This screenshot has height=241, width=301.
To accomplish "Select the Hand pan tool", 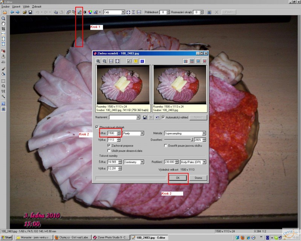I will [x=3, y=24].
